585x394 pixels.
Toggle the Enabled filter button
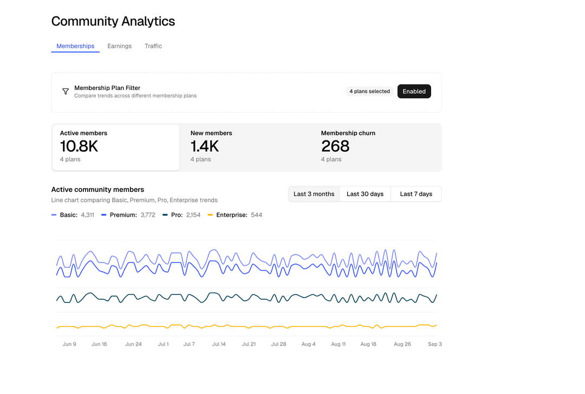[414, 91]
